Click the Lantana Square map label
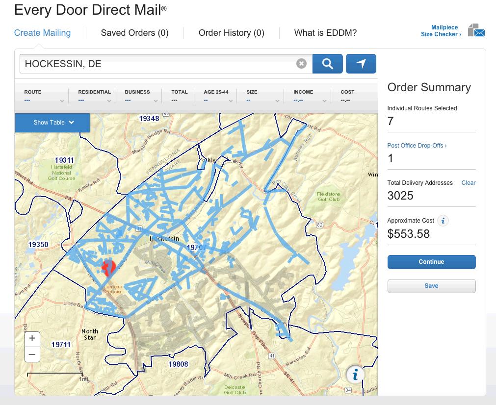 click(113, 289)
